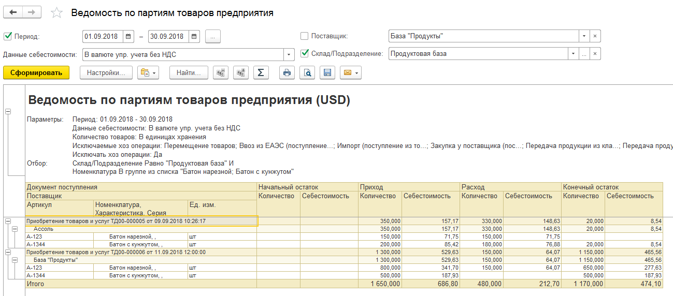673x296 pixels.
Task: Open the Склад/Подразделение dropdown list
Action: click(x=574, y=54)
